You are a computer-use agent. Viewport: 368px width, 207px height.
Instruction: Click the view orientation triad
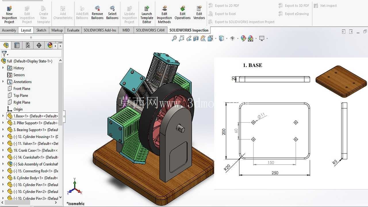(74, 187)
